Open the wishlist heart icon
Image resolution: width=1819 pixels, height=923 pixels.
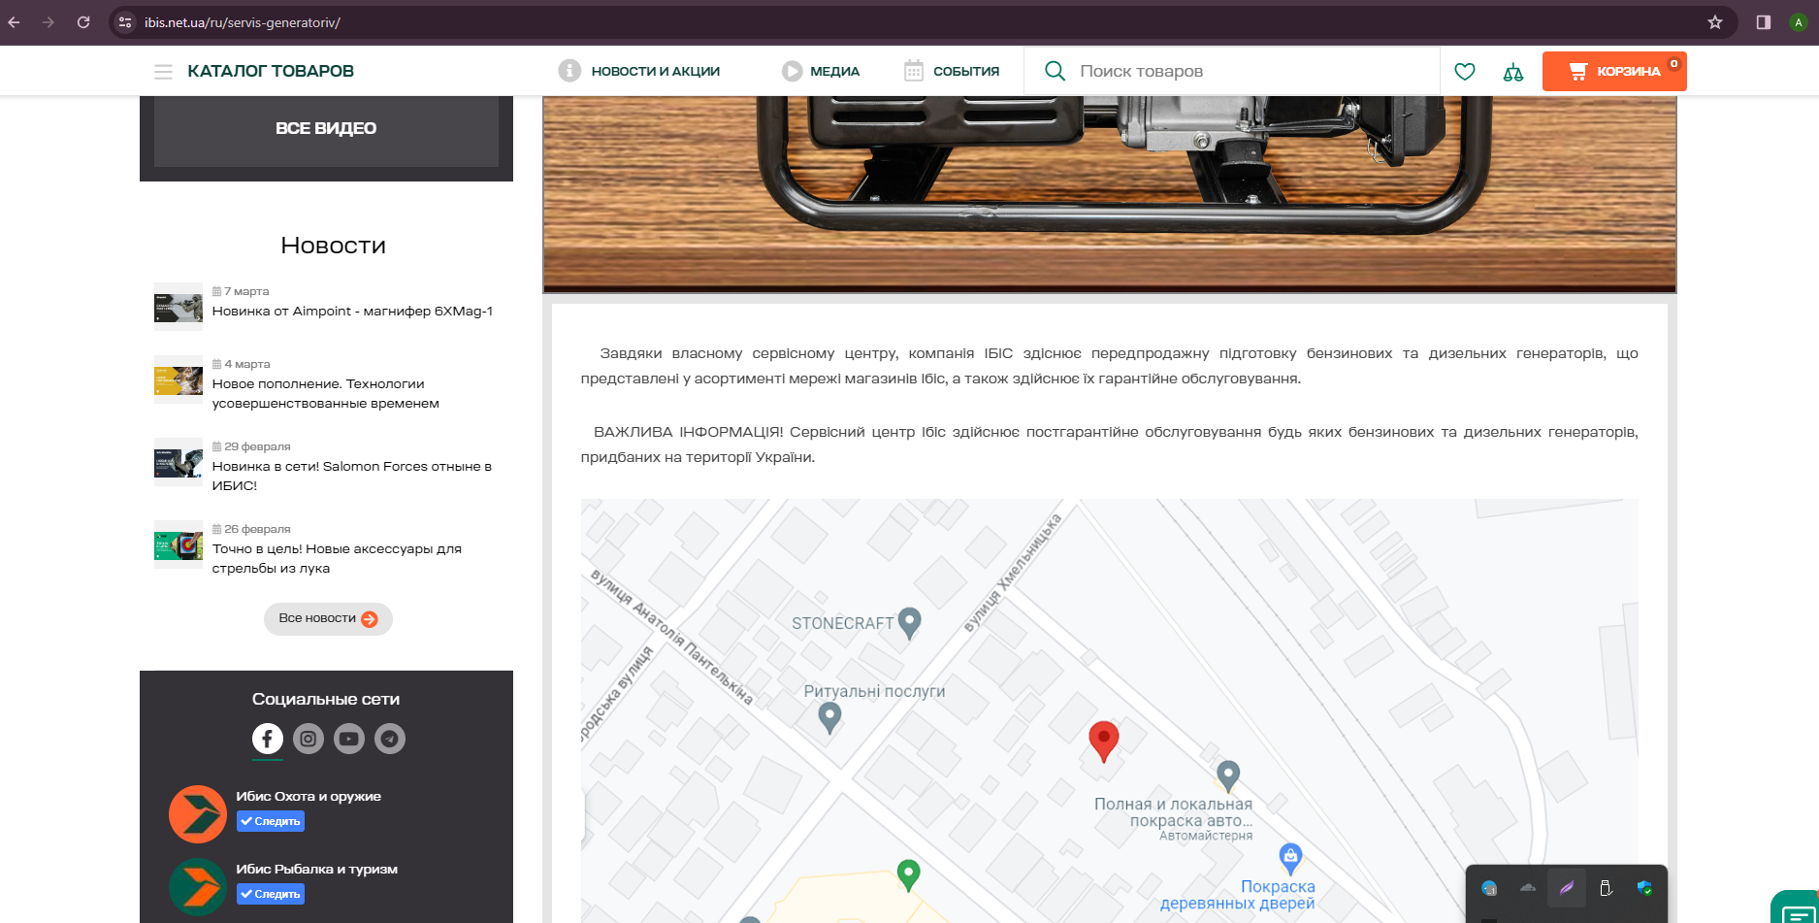[1465, 72]
